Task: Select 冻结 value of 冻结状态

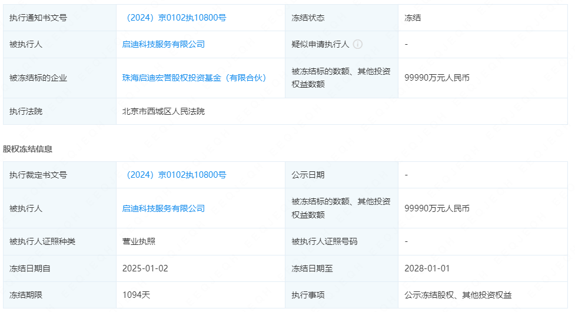Action: point(413,18)
